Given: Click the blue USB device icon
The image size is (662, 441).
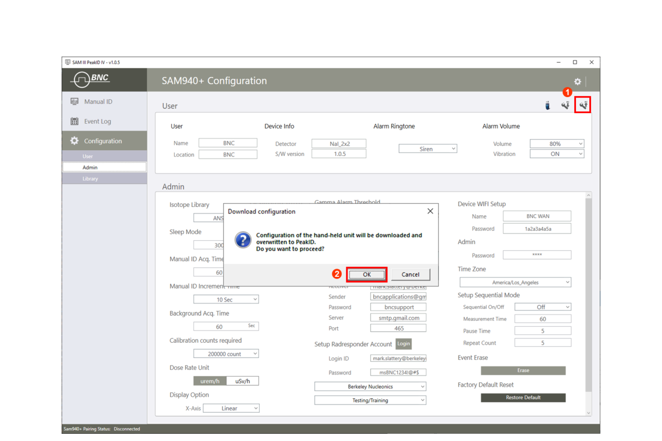Looking at the screenshot, I should tap(548, 105).
